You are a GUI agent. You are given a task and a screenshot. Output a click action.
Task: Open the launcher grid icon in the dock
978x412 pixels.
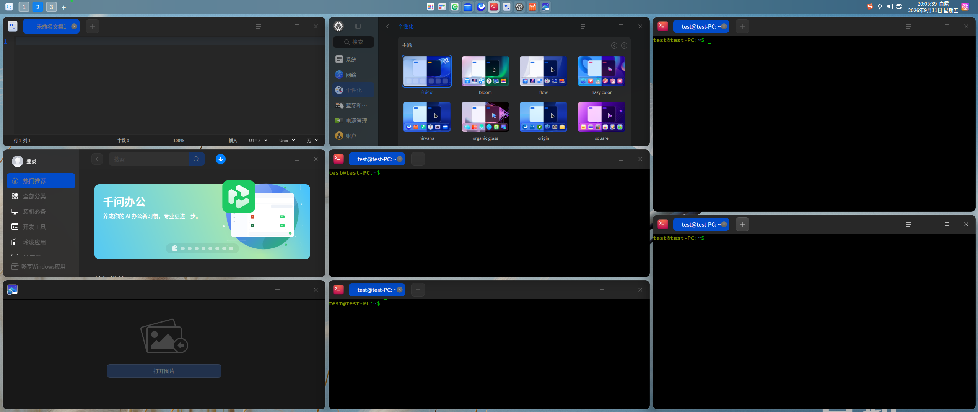pyautogui.click(x=430, y=7)
